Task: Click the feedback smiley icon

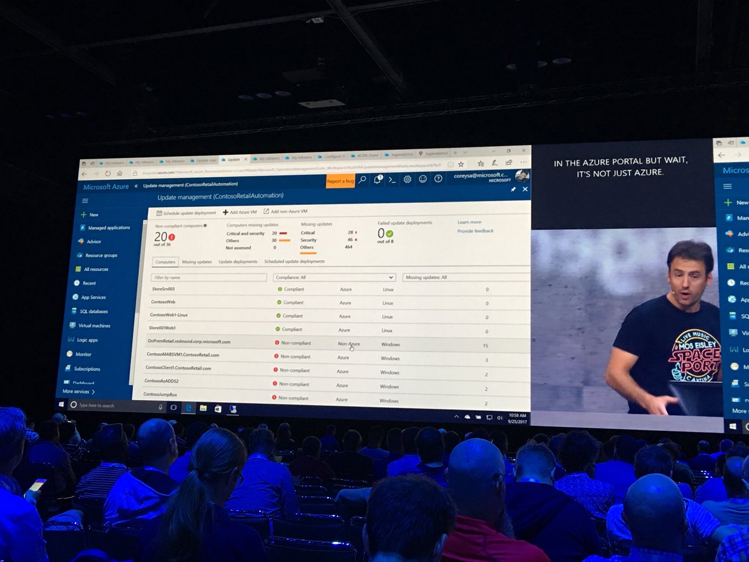Action: [x=423, y=179]
